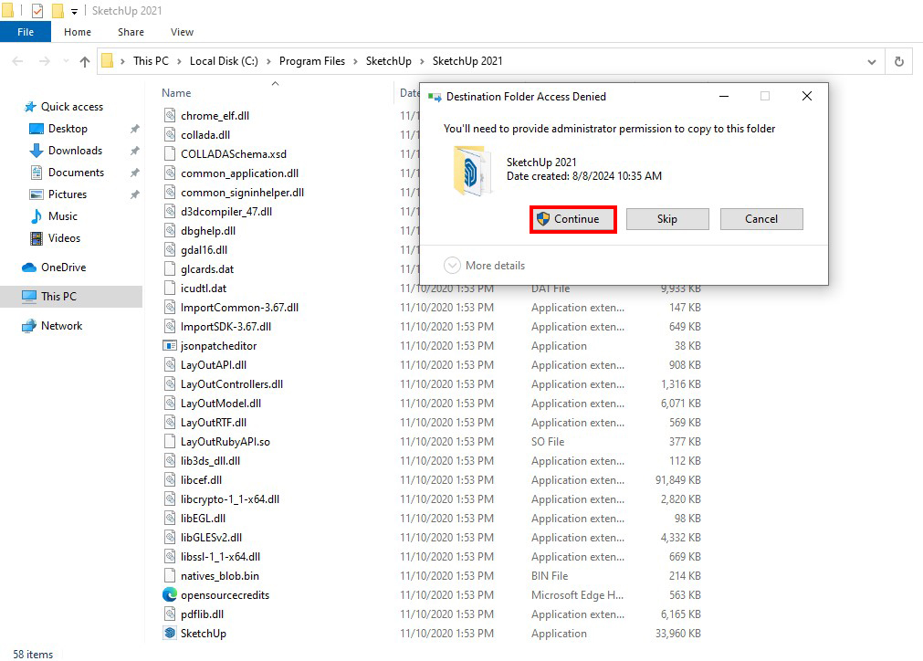Select the opensourcecredits Edge HTML file icon
The width and height of the screenshot is (923, 661).
tap(170, 595)
